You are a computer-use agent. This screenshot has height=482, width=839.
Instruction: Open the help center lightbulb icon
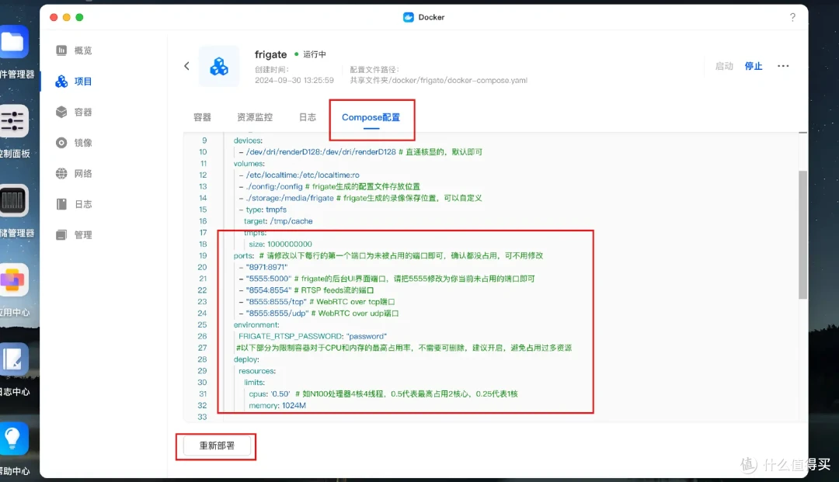(x=13, y=439)
